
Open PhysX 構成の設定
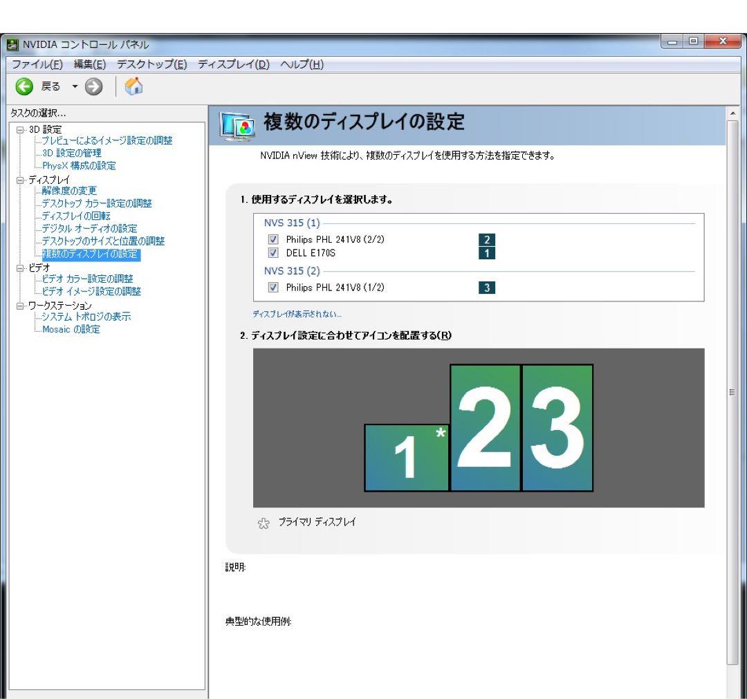(79, 166)
